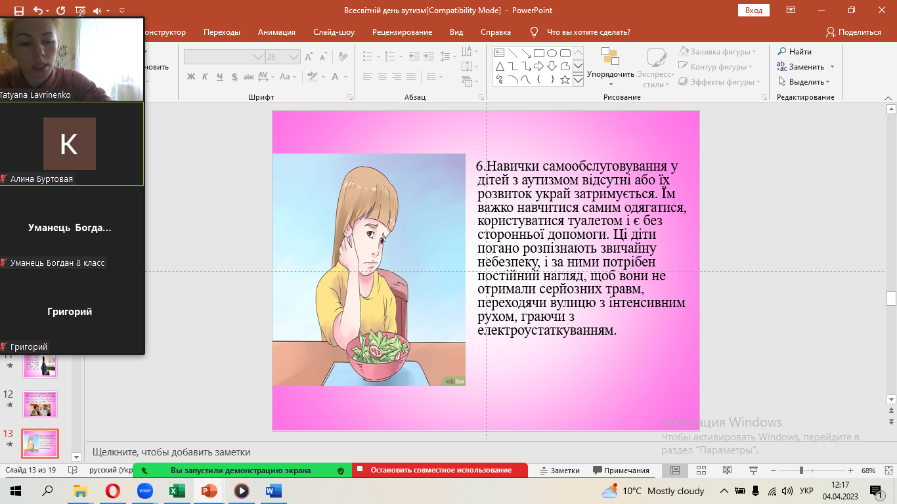The height and width of the screenshot is (504, 897).
Task: Justify the paragraph text
Action: coord(411,77)
